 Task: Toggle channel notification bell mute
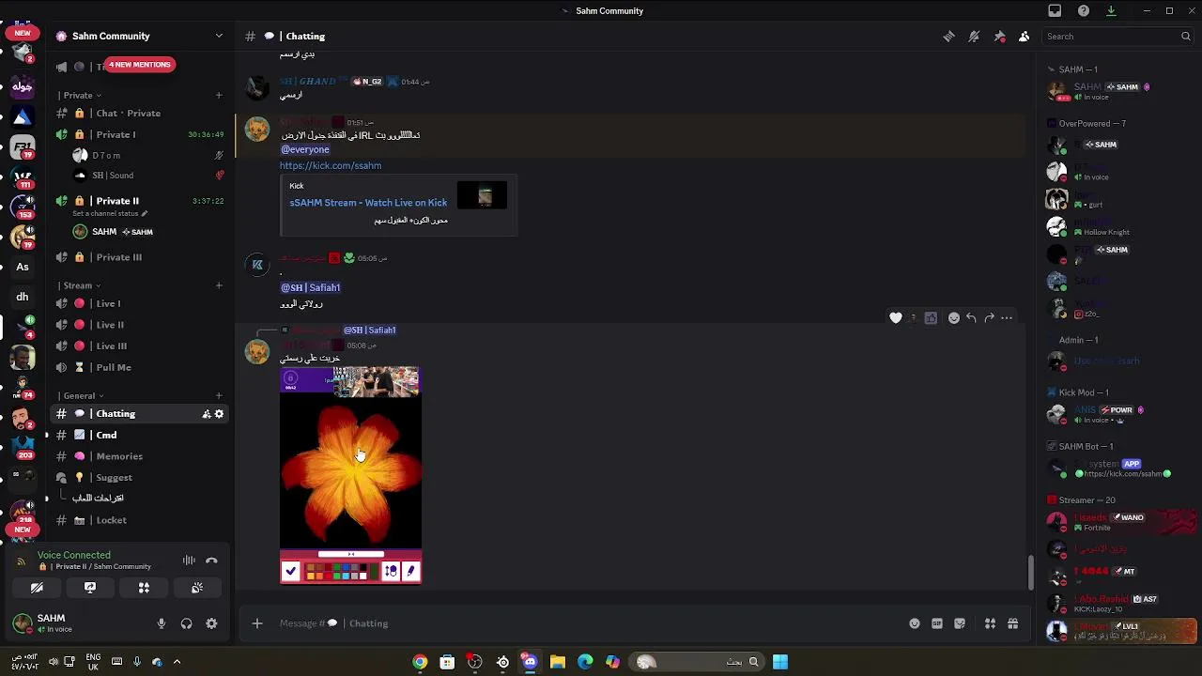(974, 37)
